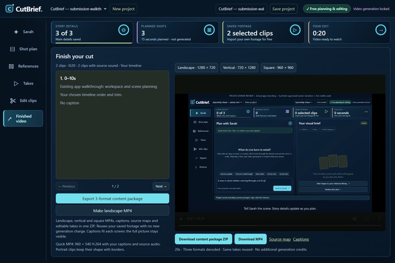The image size is (395, 263).
Task: Open Edit clips with the scissors icon
Action: coord(23,100)
